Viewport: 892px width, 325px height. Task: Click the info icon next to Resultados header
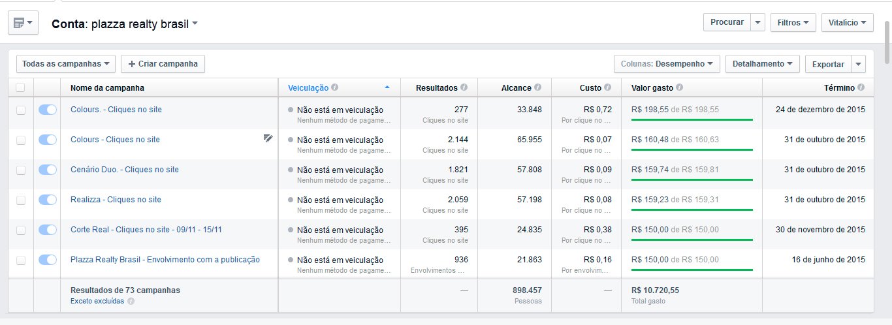pyautogui.click(x=464, y=87)
